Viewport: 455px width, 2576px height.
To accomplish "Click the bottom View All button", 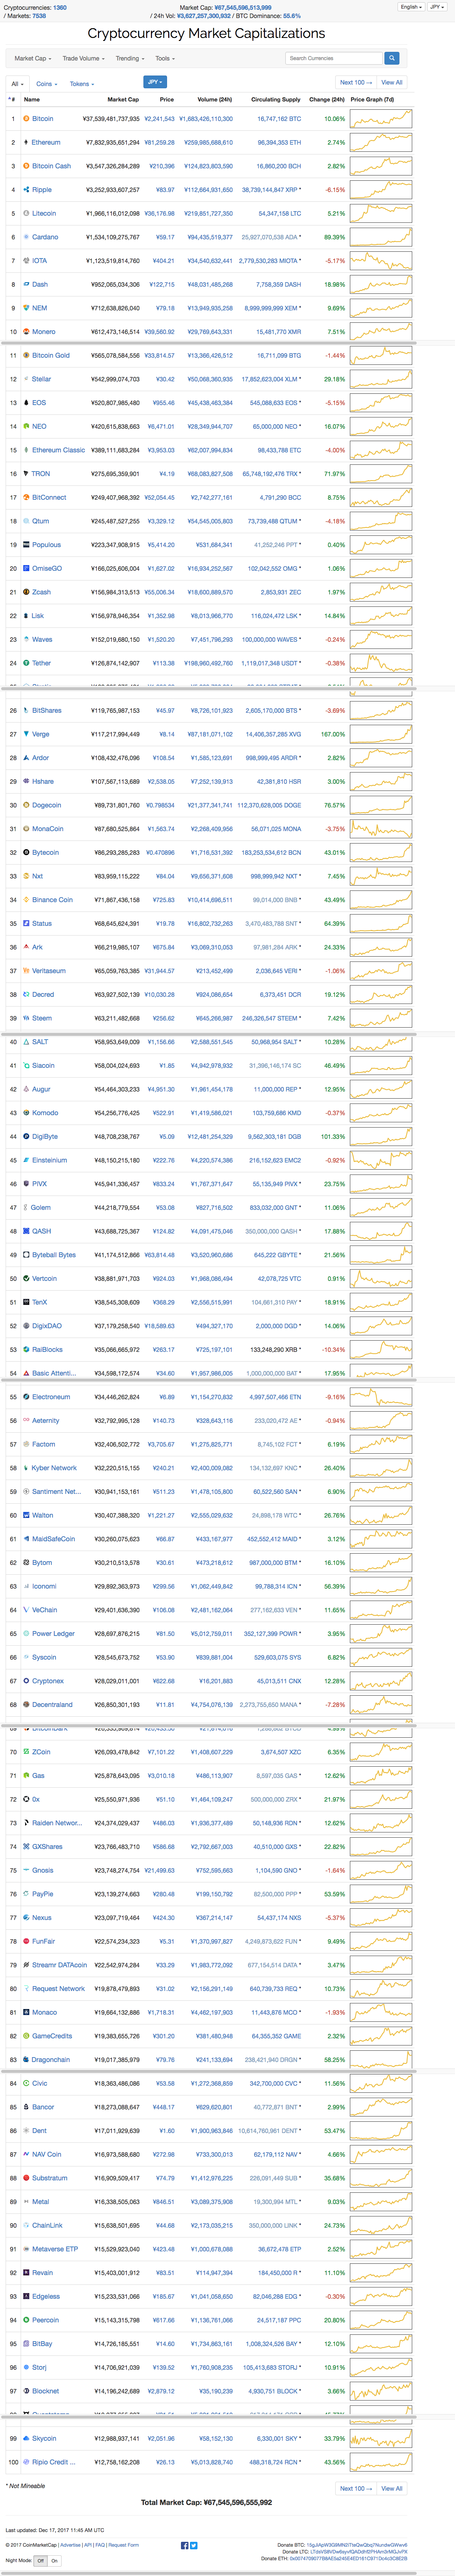I will click(x=392, y=2488).
